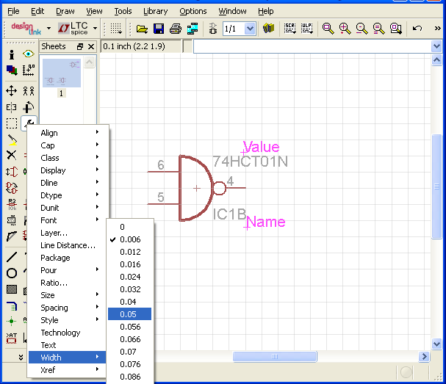The image size is (446, 384).
Task: Select width 0.012
Action: point(130,252)
